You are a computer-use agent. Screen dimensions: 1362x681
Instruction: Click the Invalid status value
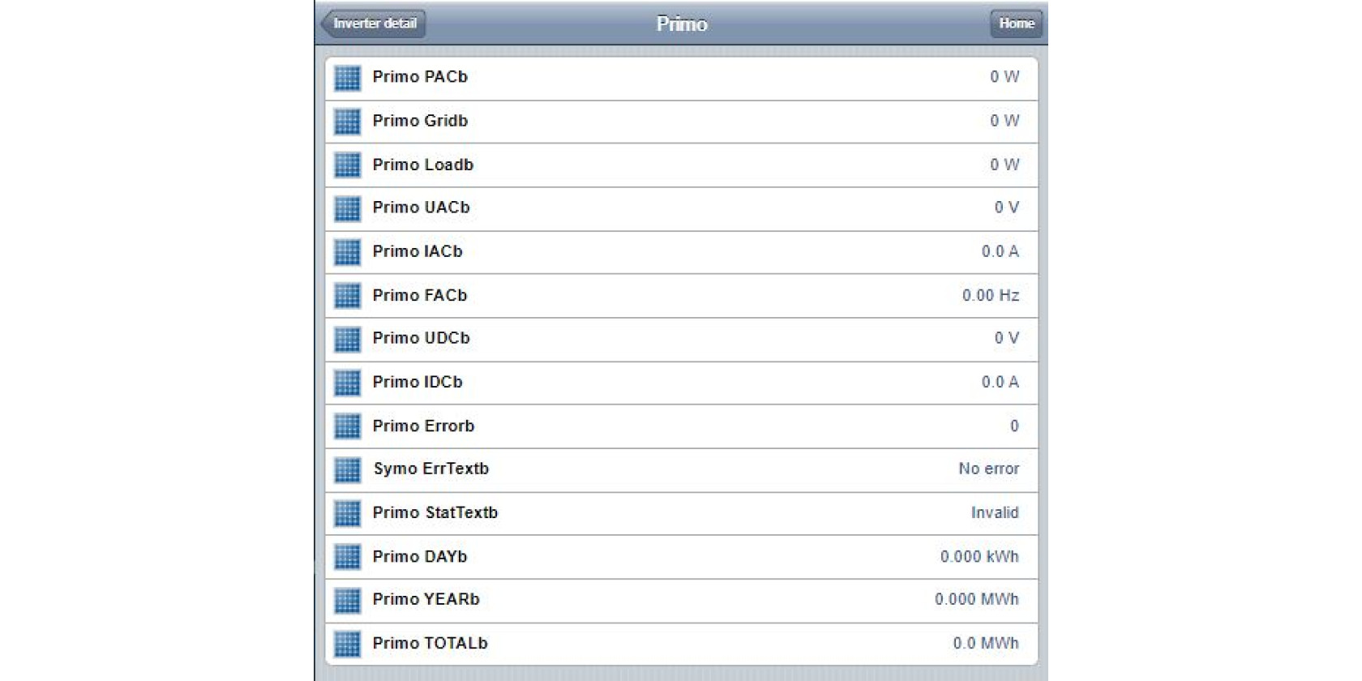pyautogui.click(x=995, y=512)
